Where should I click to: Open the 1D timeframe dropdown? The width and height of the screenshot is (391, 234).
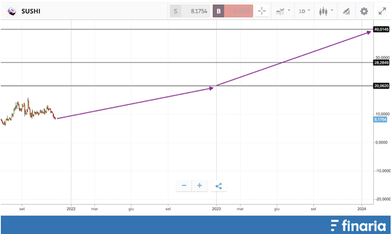pos(304,11)
